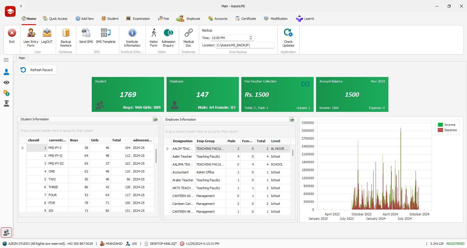Open the Accounts ribbon tab
467x248 pixels.
(218, 19)
